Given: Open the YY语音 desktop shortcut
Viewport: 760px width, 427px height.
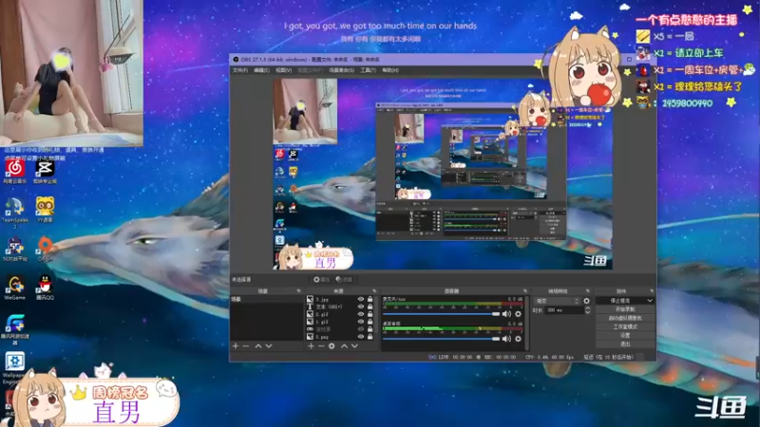Looking at the screenshot, I should point(45,208).
